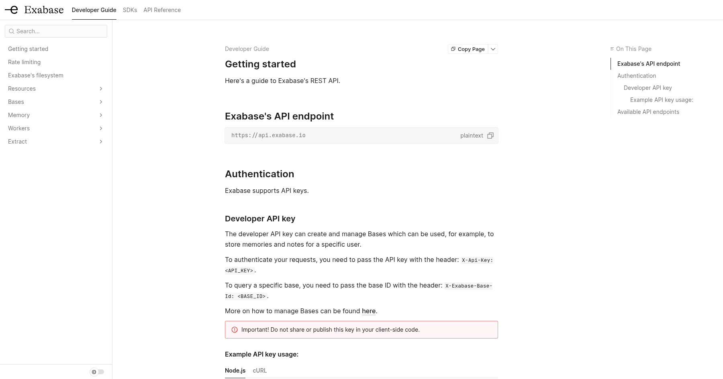Follow the "here" link about Bases
The height and width of the screenshot is (379, 723).
(369, 311)
